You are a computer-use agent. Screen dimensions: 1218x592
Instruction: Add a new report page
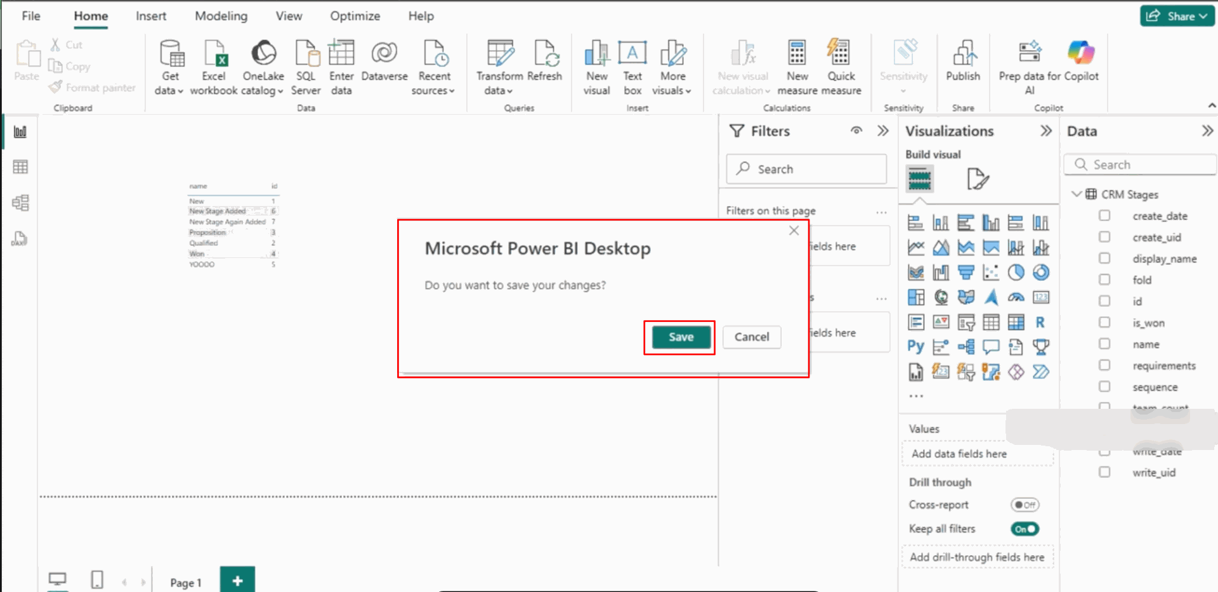237,580
